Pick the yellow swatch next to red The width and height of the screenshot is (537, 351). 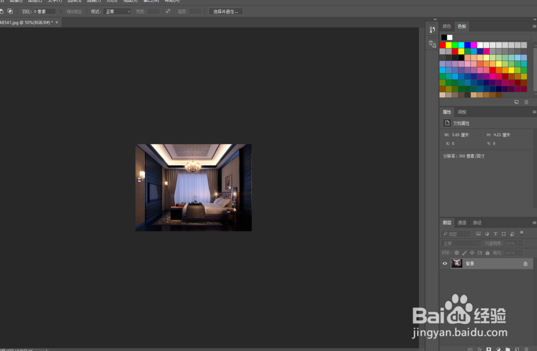tap(448, 45)
